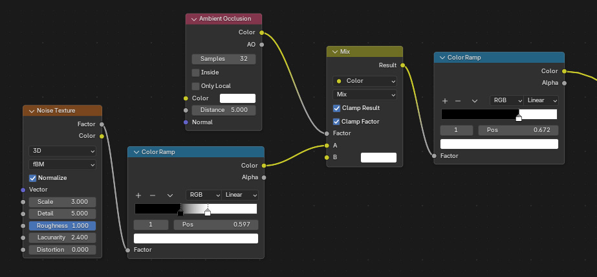Enable the Inside checkbox

point(196,72)
